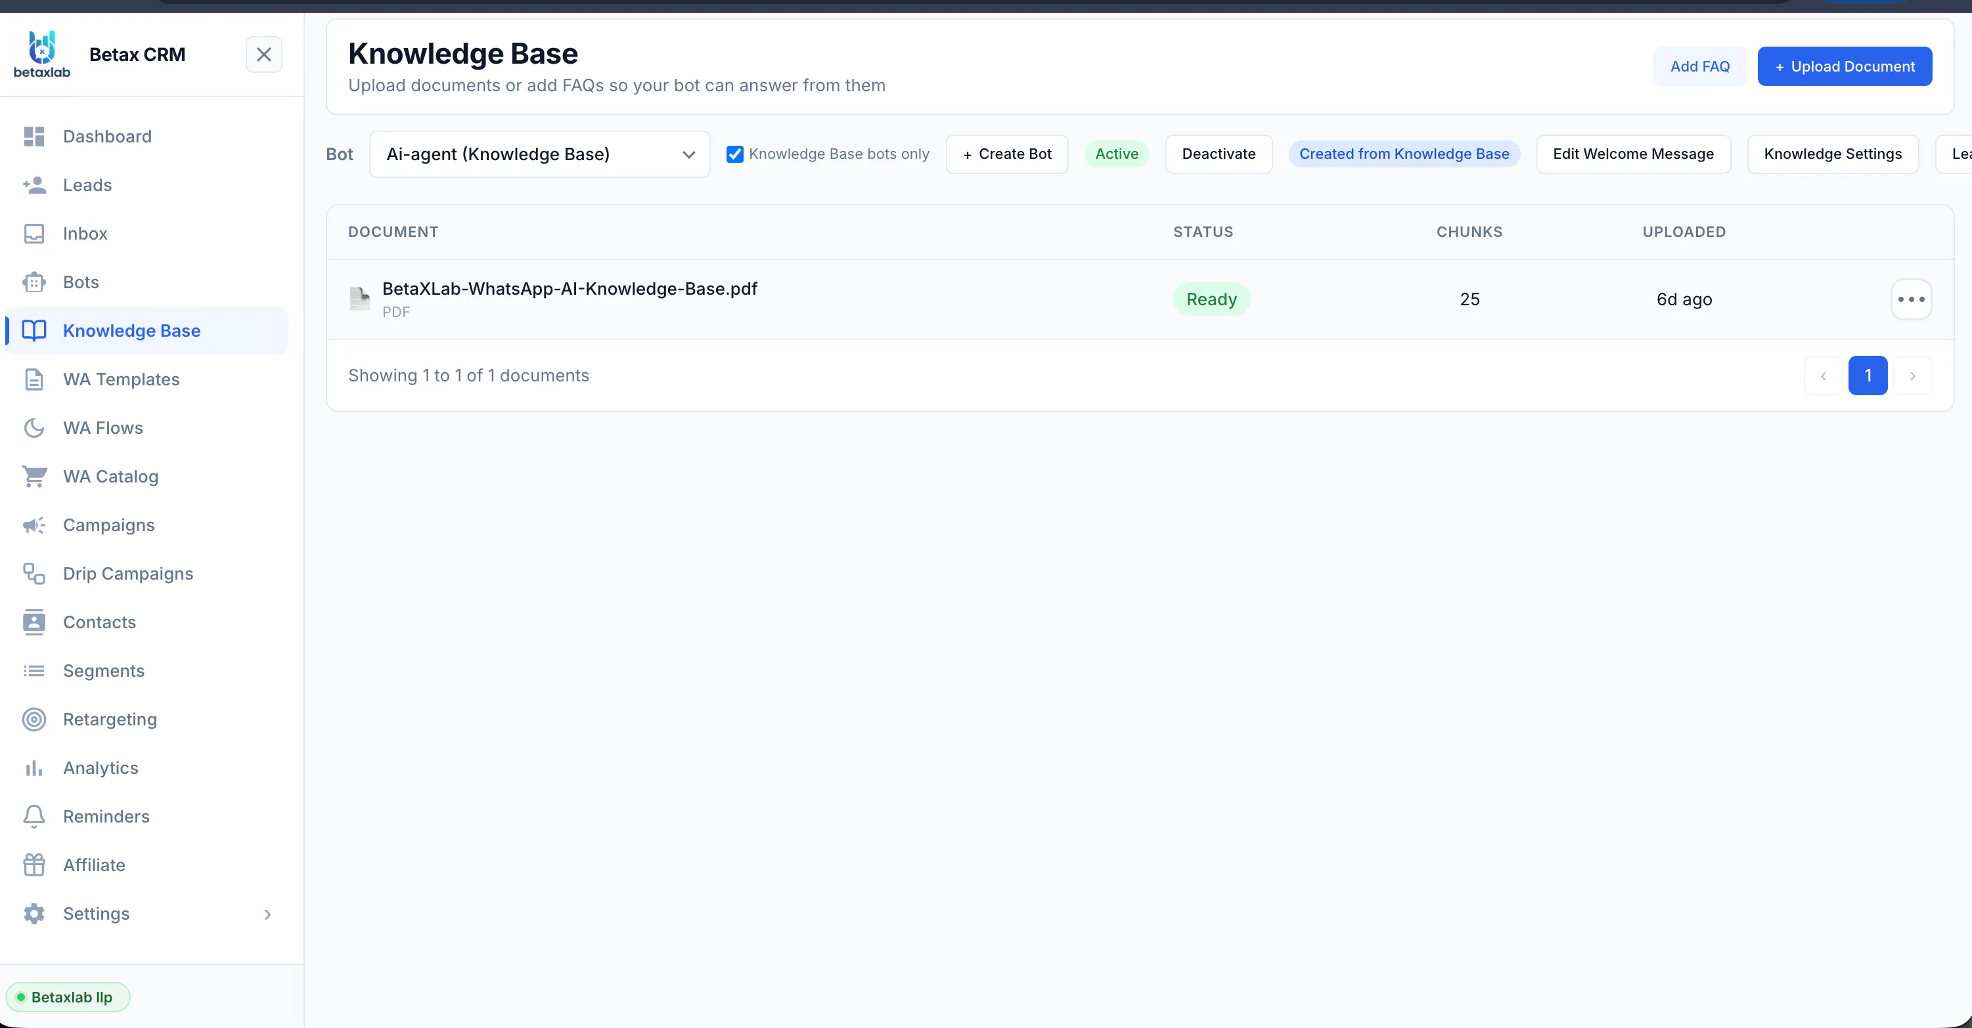Open Edit Welcome Message

point(1633,154)
